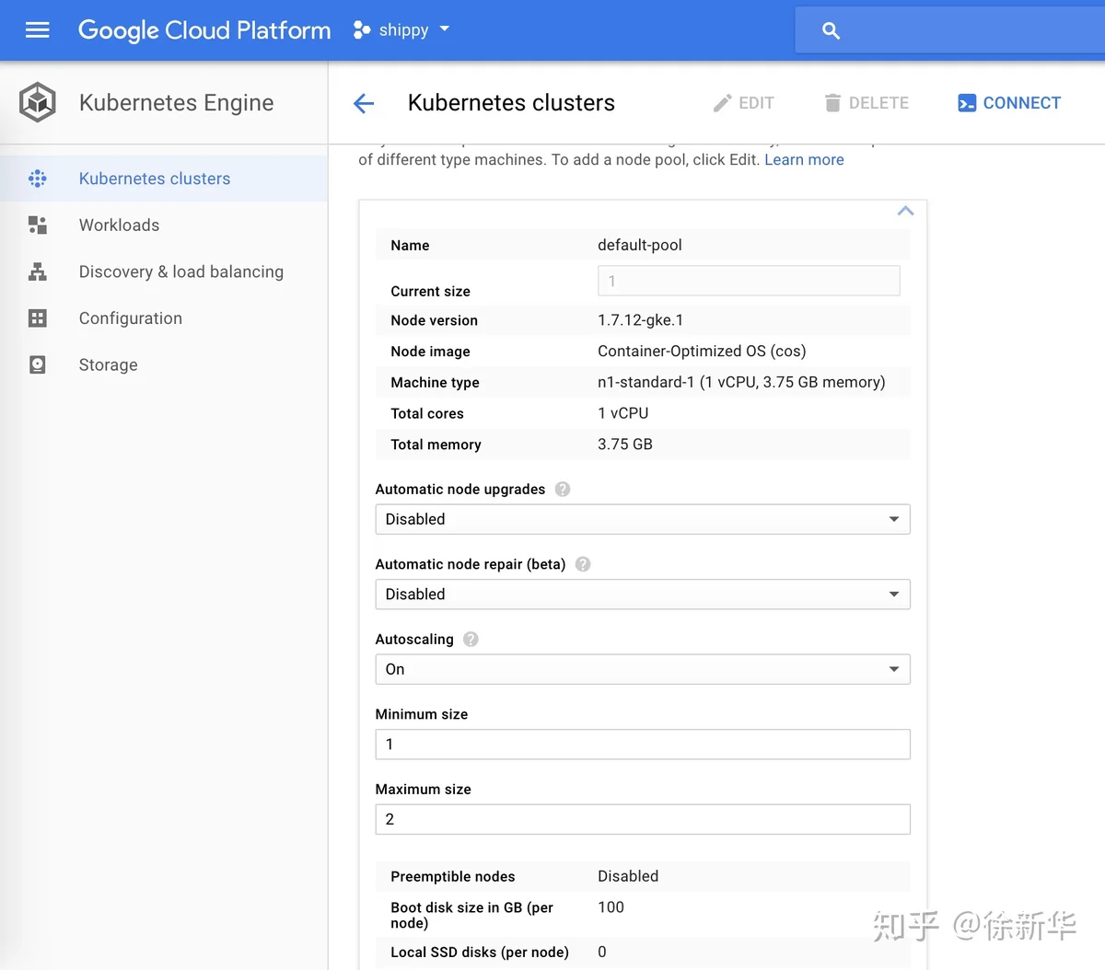
Task: Click the shippy project hexagon icon
Action: [x=362, y=30]
